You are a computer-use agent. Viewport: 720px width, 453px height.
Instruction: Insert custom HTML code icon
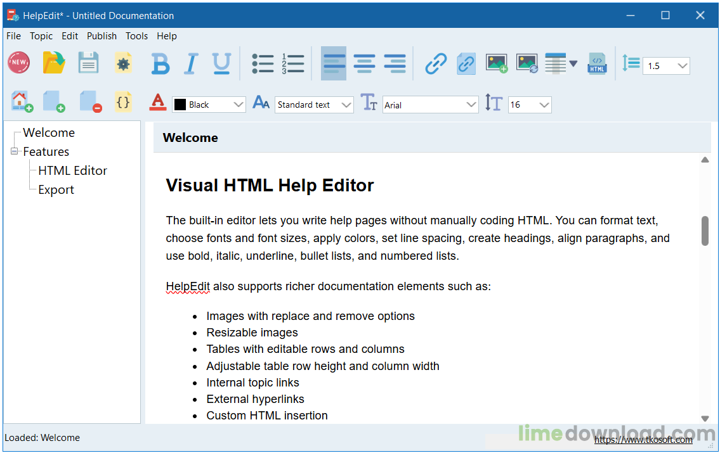597,64
